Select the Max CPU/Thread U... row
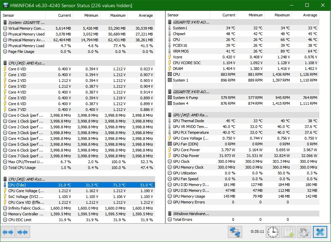This screenshot has height=242, width=331. coord(79,161)
